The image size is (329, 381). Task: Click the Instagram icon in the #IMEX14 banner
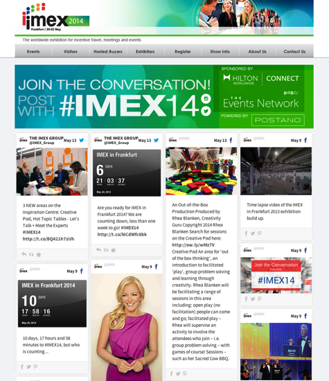[x=206, y=98]
